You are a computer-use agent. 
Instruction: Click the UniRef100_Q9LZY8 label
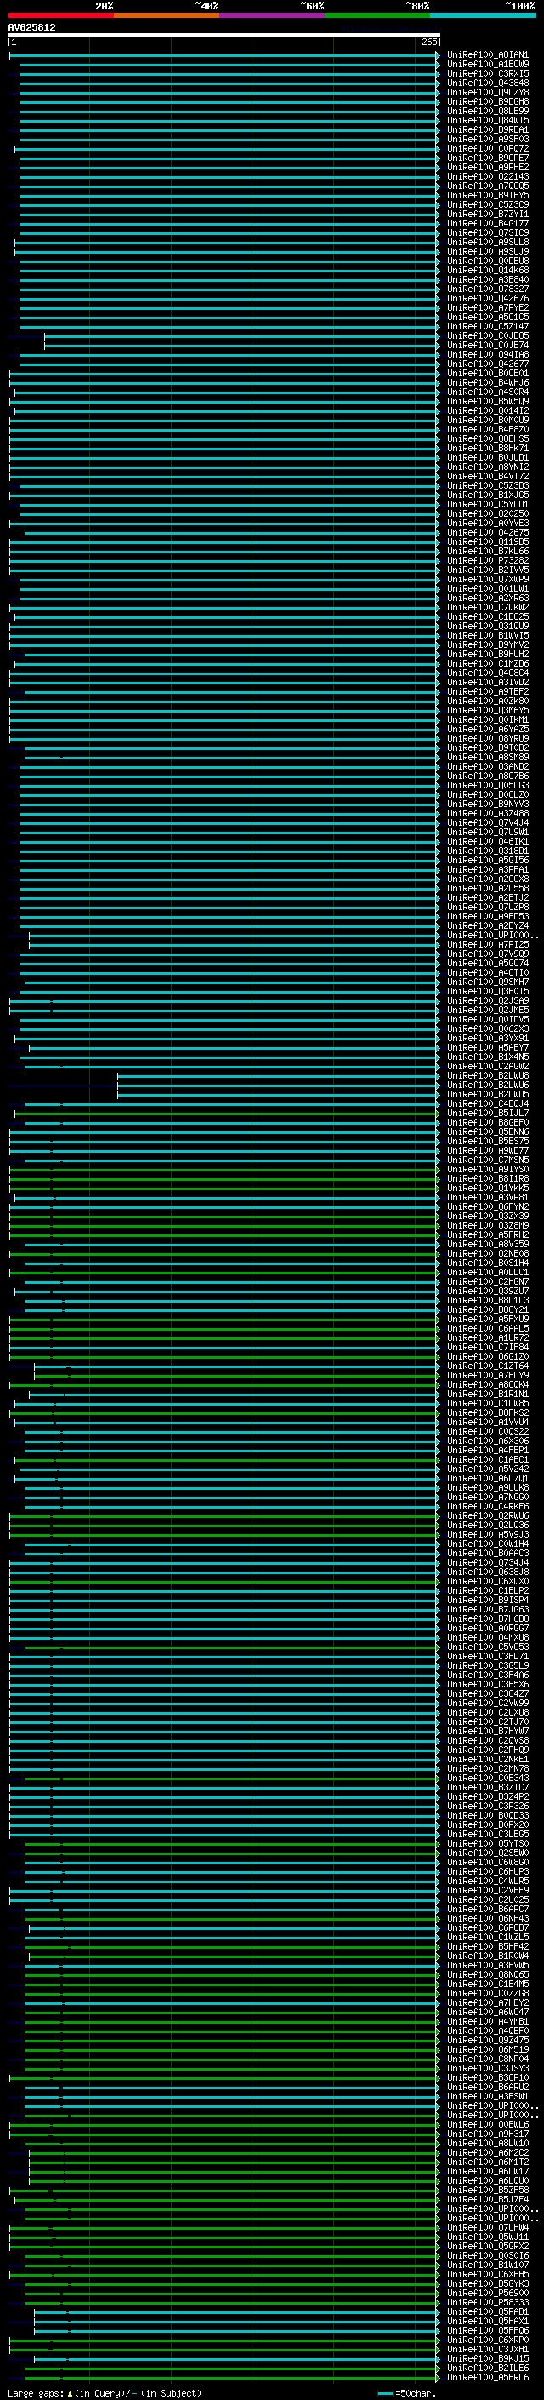coord(487,92)
